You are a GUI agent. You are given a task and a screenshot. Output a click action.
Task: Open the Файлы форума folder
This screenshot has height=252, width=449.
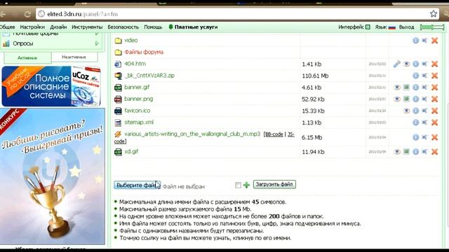(x=144, y=52)
